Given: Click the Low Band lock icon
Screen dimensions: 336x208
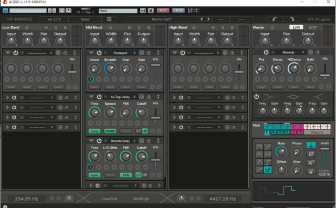Looking at the screenshot, I should (x=27, y=27).
